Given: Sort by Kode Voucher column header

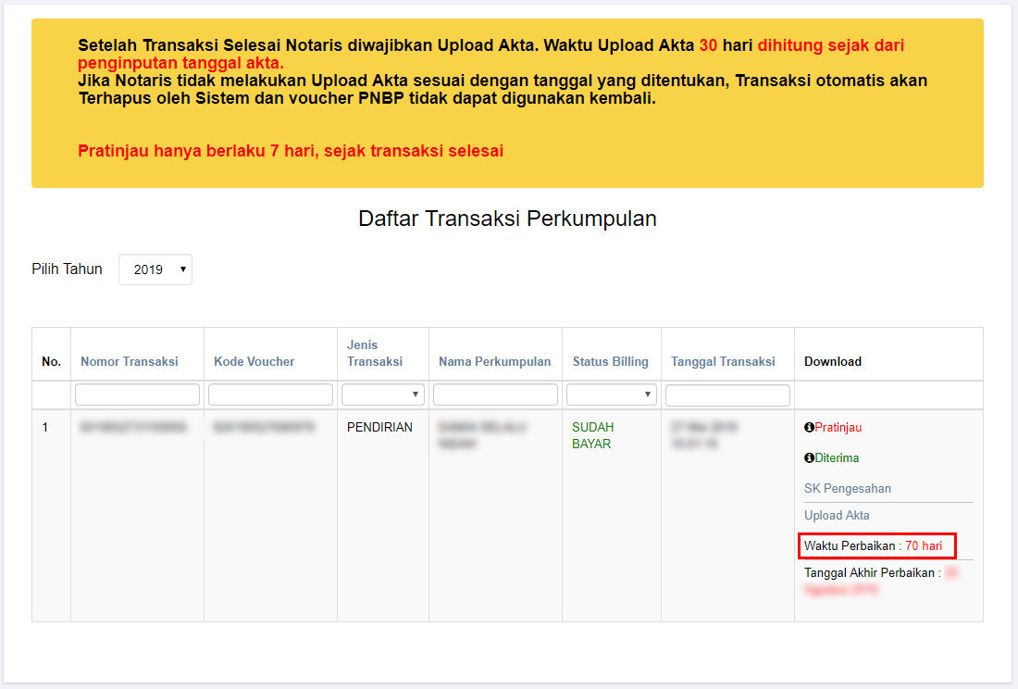Looking at the screenshot, I should 254,361.
